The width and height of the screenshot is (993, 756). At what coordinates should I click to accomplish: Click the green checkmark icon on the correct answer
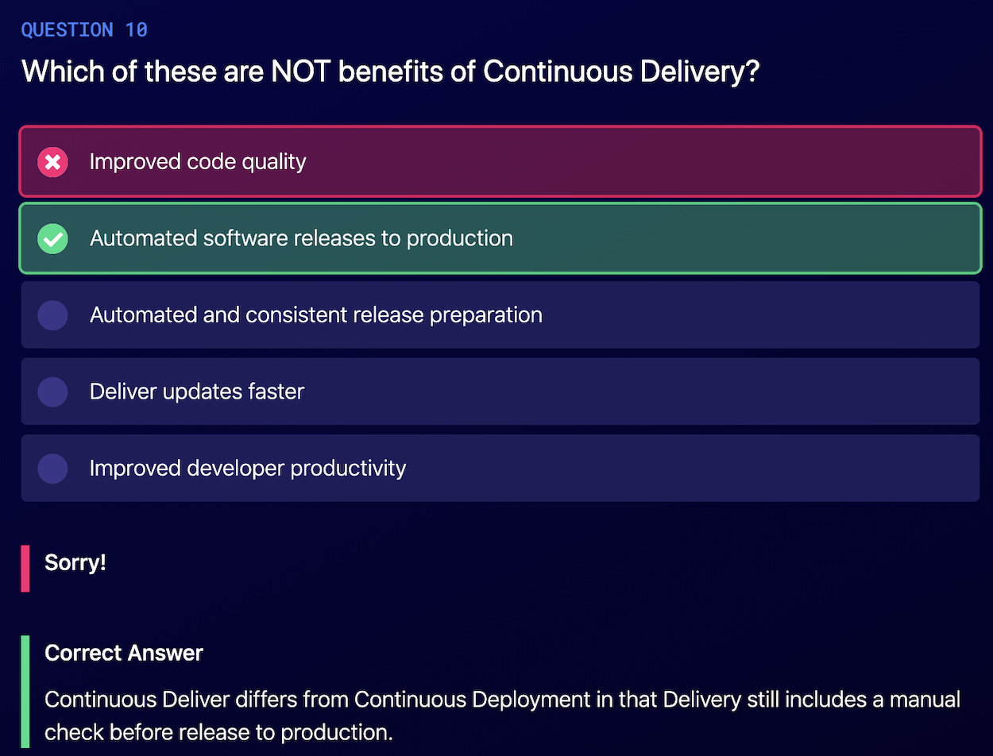tap(52, 238)
